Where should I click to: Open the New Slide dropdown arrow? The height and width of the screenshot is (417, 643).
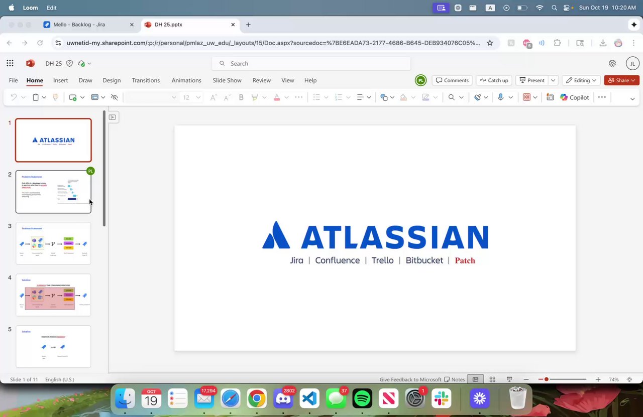(82, 97)
